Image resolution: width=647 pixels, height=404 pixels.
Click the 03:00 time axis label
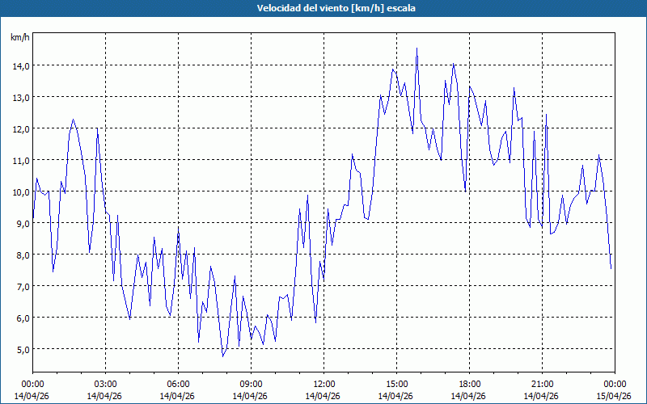105,384
